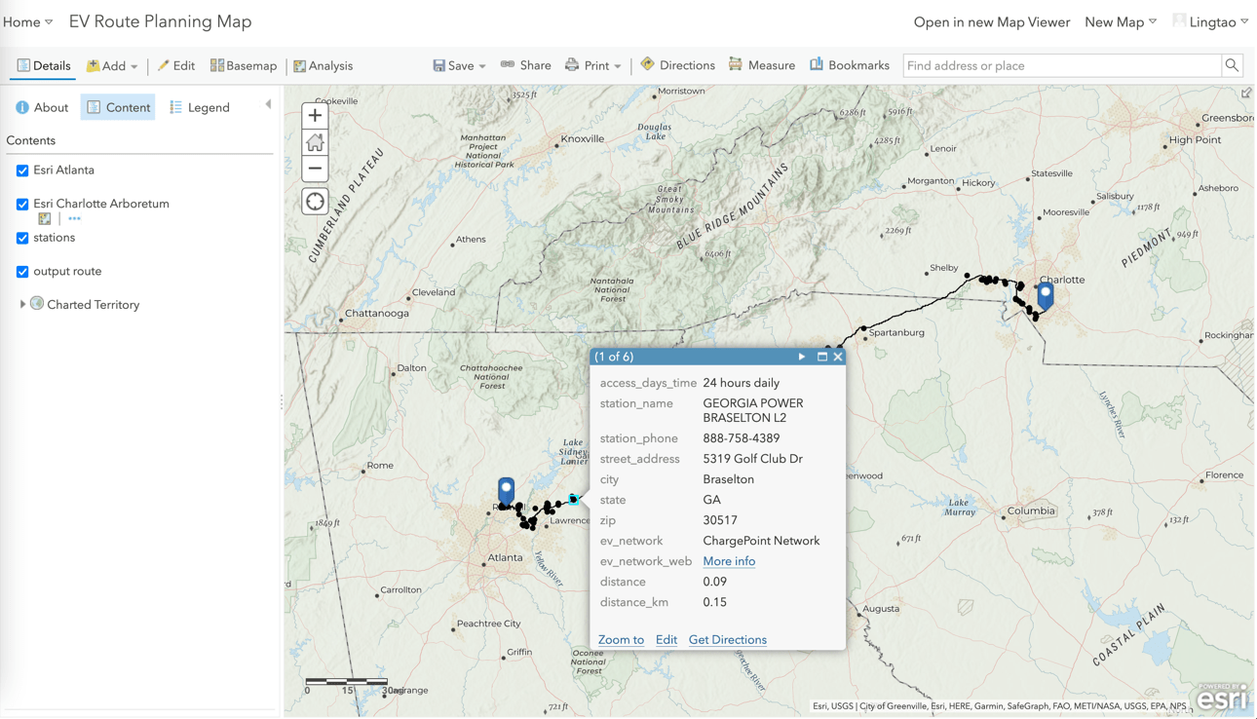Maximize the popup window

(x=821, y=357)
